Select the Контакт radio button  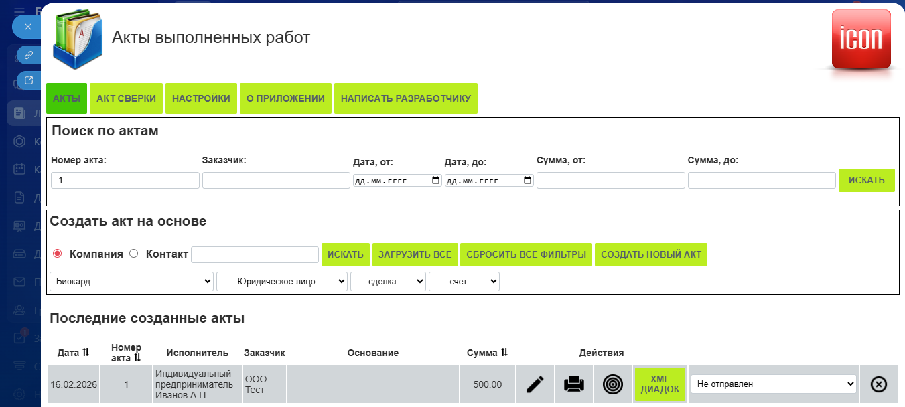(134, 254)
